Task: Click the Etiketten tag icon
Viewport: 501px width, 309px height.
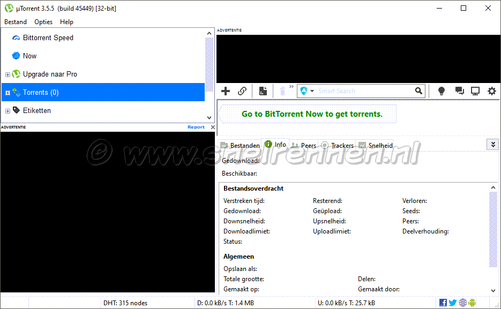Action: (16, 110)
